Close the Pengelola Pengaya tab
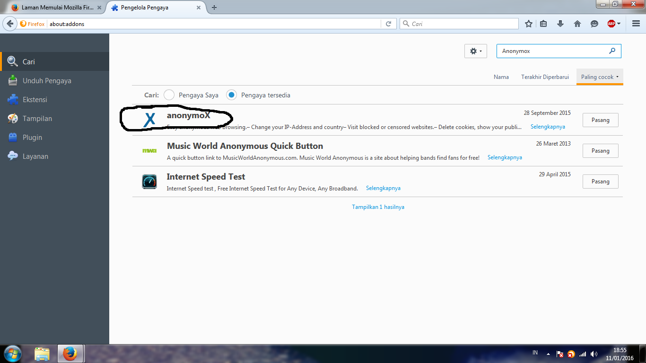 coord(199,8)
